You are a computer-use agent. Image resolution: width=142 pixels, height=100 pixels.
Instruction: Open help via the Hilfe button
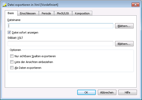(x=128, y=92)
